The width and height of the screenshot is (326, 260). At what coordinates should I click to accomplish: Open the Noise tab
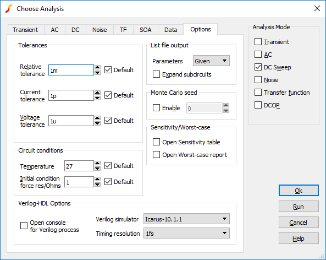100,30
